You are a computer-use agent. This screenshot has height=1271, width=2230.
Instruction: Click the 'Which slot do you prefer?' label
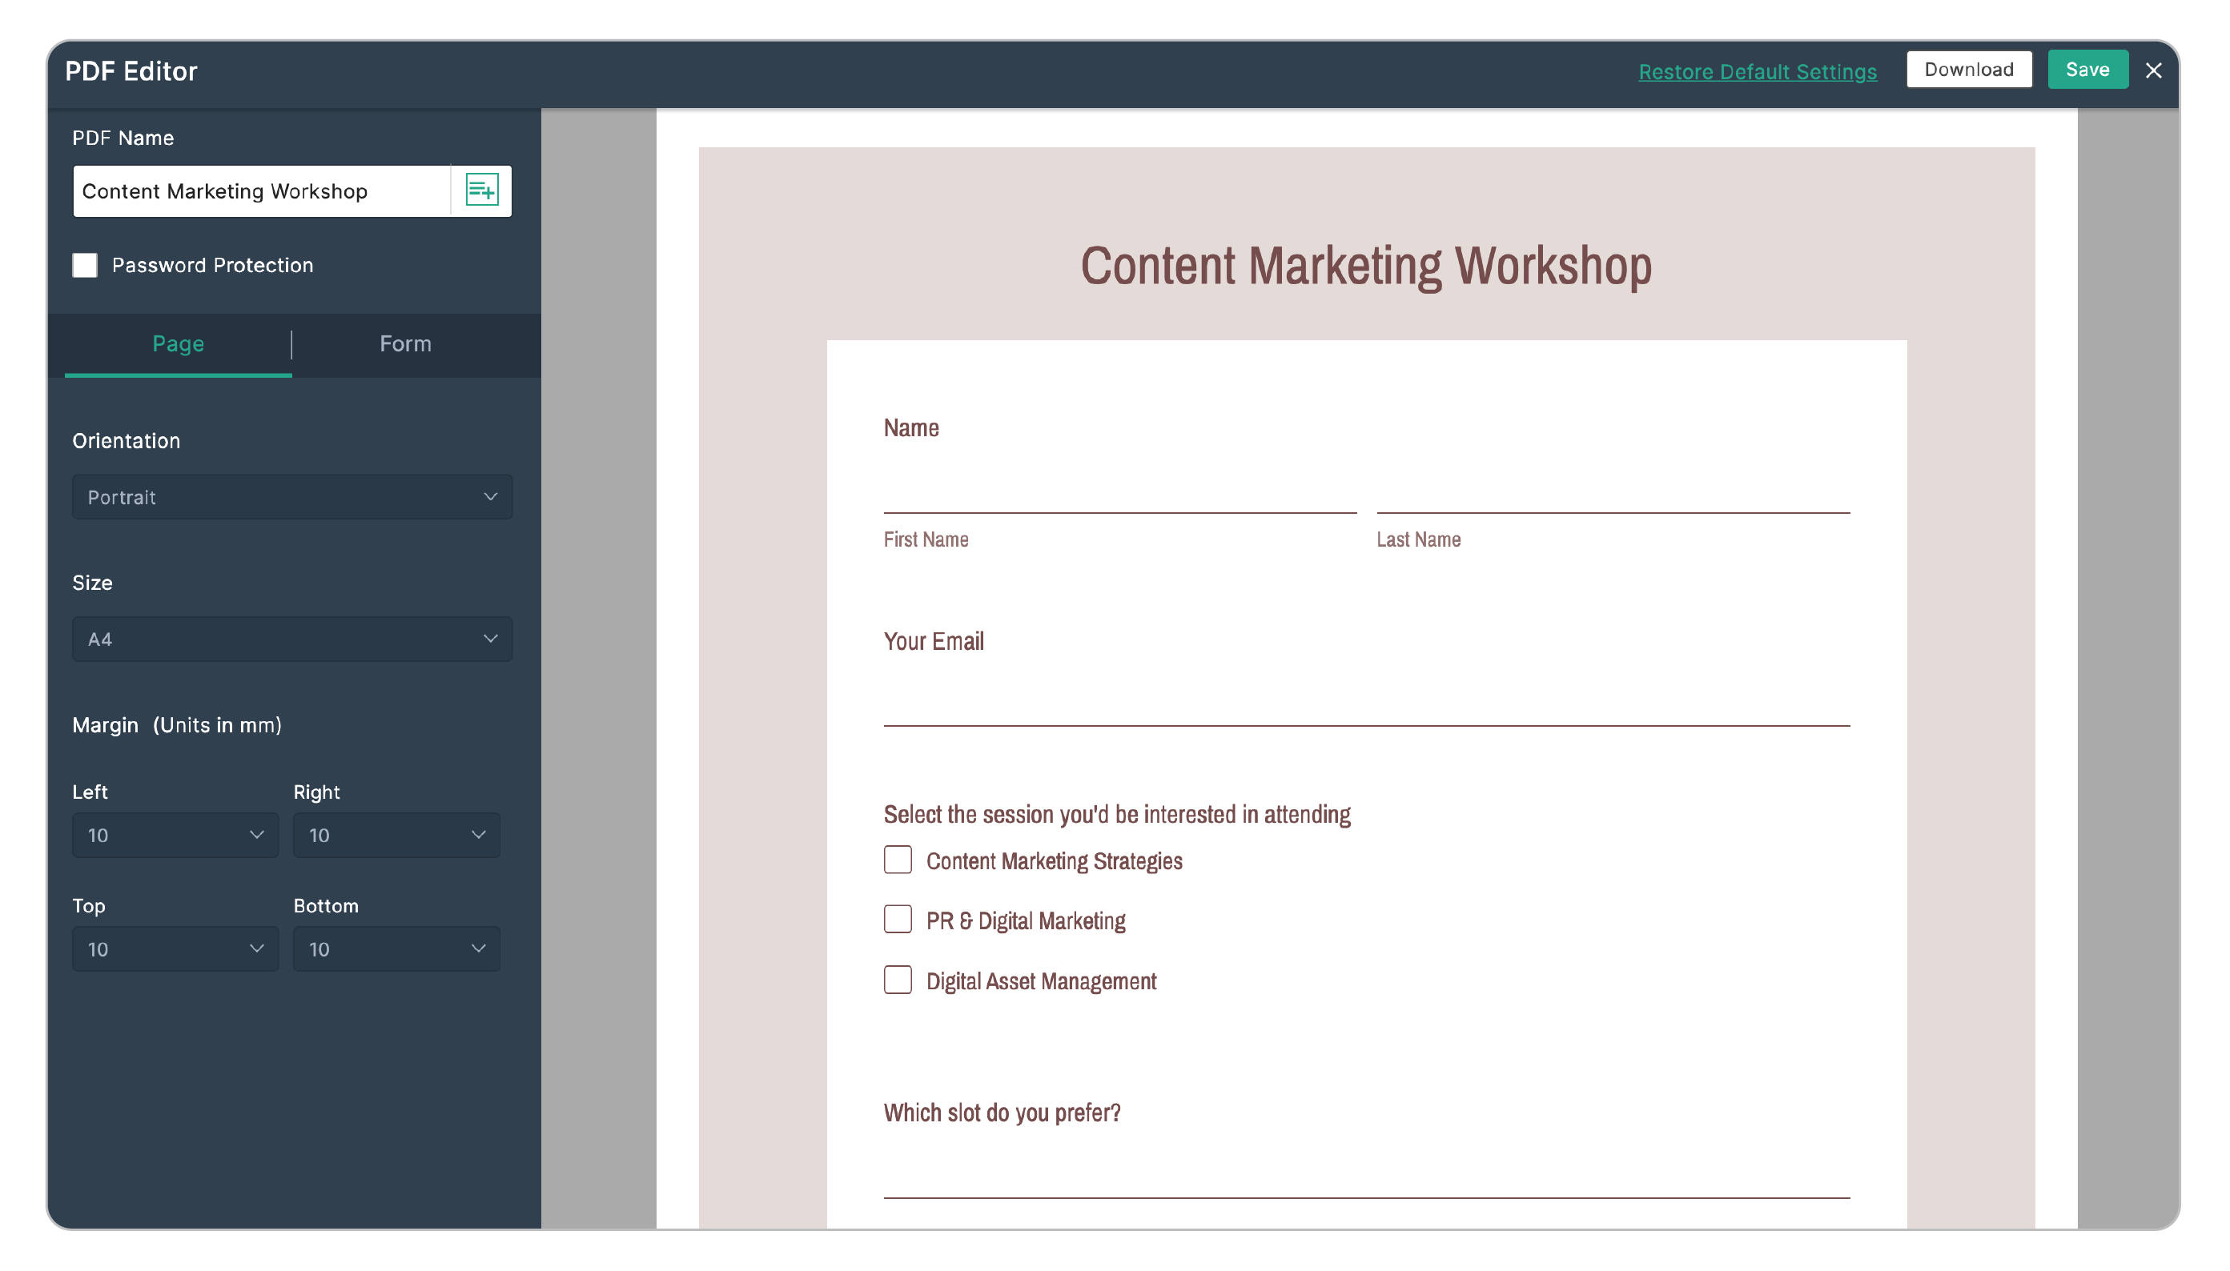point(1002,1113)
